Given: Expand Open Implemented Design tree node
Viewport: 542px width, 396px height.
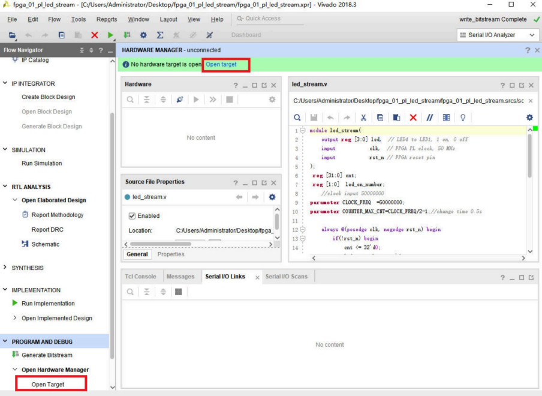Looking at the screenshot, I should 16,318.
